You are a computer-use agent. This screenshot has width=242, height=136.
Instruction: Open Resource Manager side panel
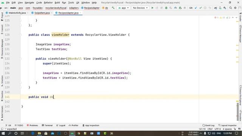[2, 49]
